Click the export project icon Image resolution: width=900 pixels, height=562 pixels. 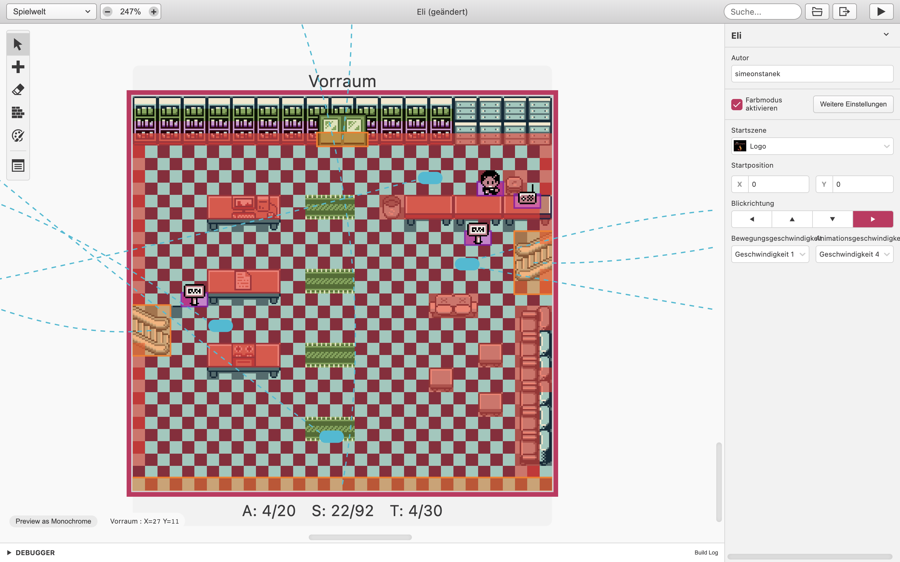[845, 12]
